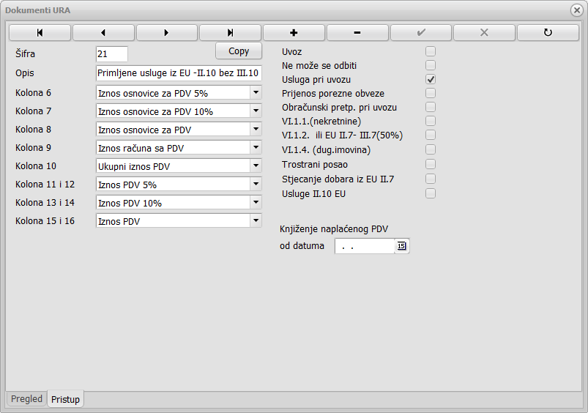
Task: Toggle the Usluge II.10 EU checkbox
Action: tap(431, 193)
